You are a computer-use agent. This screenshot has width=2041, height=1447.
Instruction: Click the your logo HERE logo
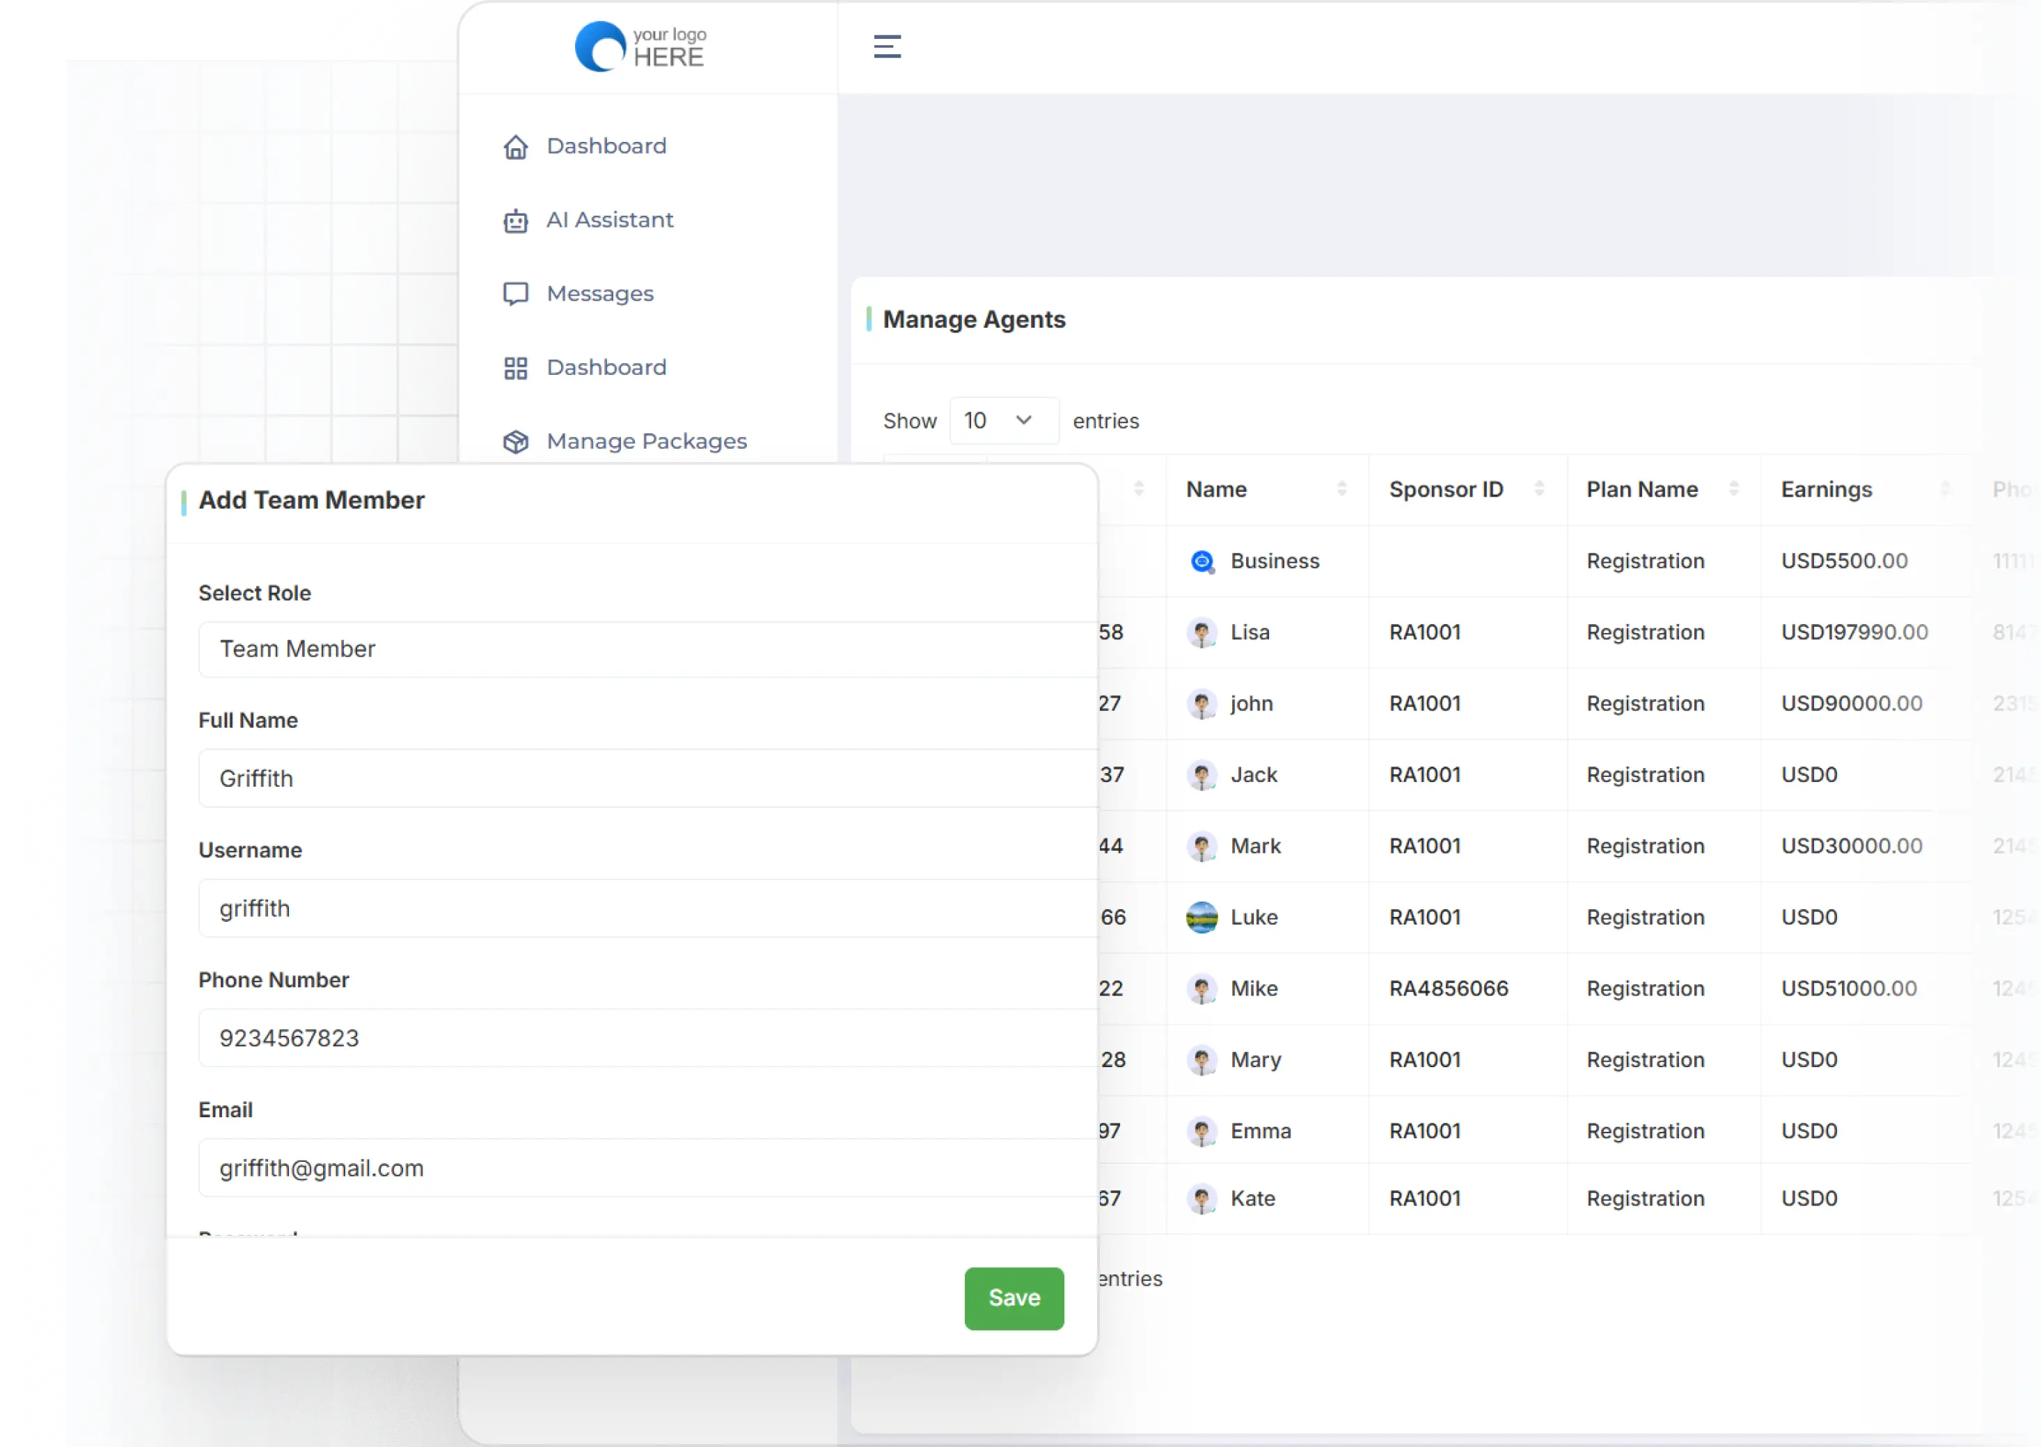pos(640,47)
